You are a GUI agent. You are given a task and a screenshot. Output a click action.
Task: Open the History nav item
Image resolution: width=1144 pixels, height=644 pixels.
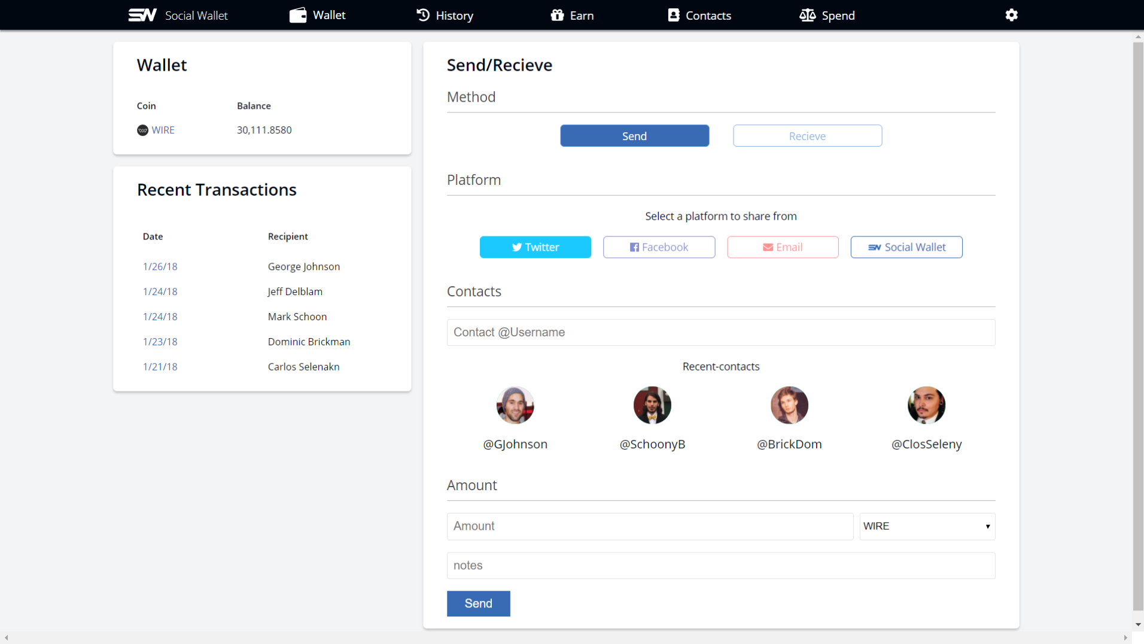point(445,15)
